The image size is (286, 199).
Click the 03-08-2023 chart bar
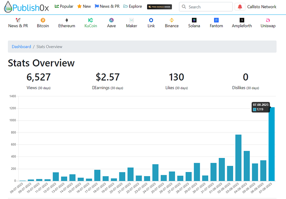pyautogui.click(x=238, y=158)
